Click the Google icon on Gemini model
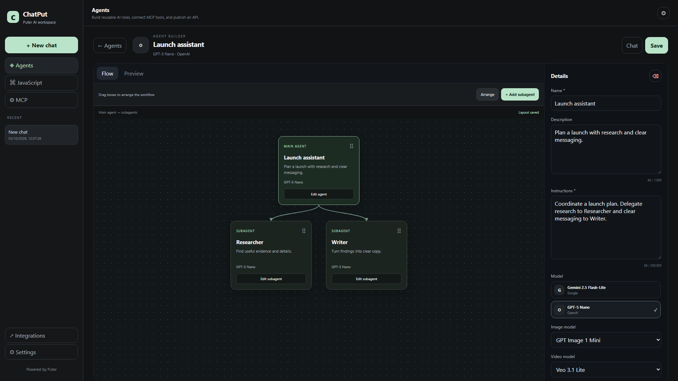 [559, 290]
